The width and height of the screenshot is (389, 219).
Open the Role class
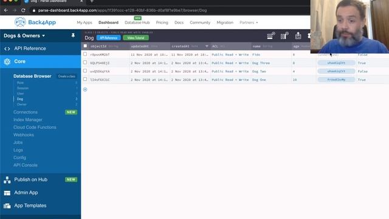coord(20,83)
